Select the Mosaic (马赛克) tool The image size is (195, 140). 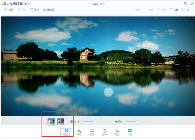click(66, 132)
